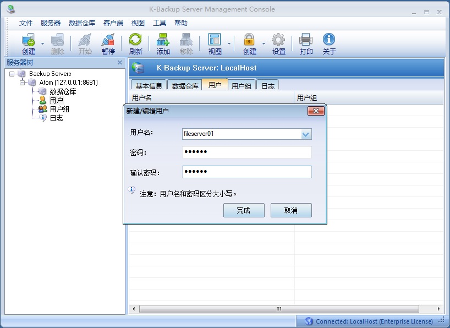Click left arrow of horizontal scrollbar
Viewport: 450px width, 328px height.
coord(134,309)
